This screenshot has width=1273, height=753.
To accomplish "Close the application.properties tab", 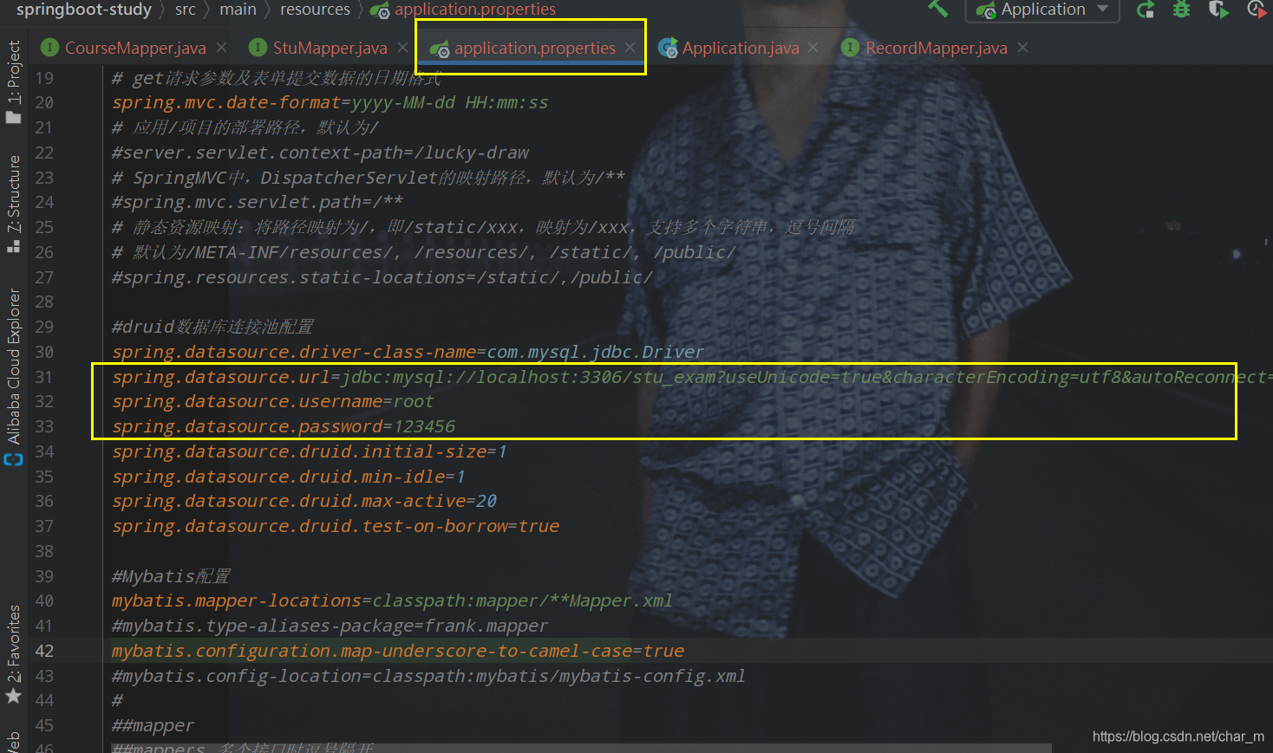I will 630,48.
